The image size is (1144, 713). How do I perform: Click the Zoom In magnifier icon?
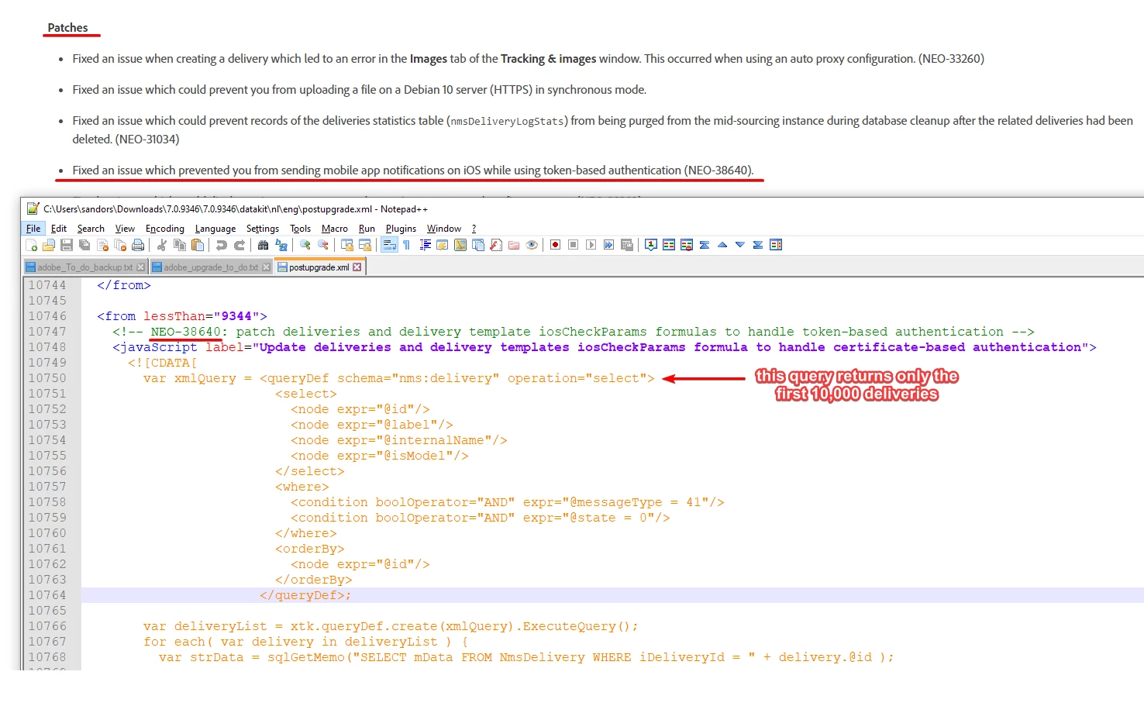pyautogui.click(x=305, y=245)
